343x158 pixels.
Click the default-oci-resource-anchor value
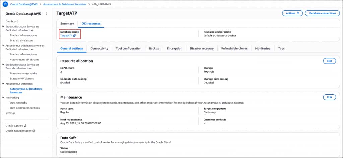coord(220,35)
